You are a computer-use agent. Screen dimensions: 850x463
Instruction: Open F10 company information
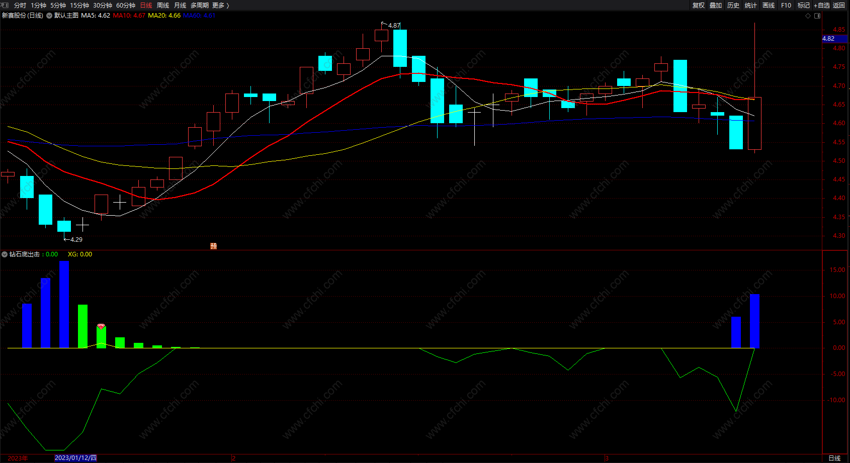pos(786,6)
